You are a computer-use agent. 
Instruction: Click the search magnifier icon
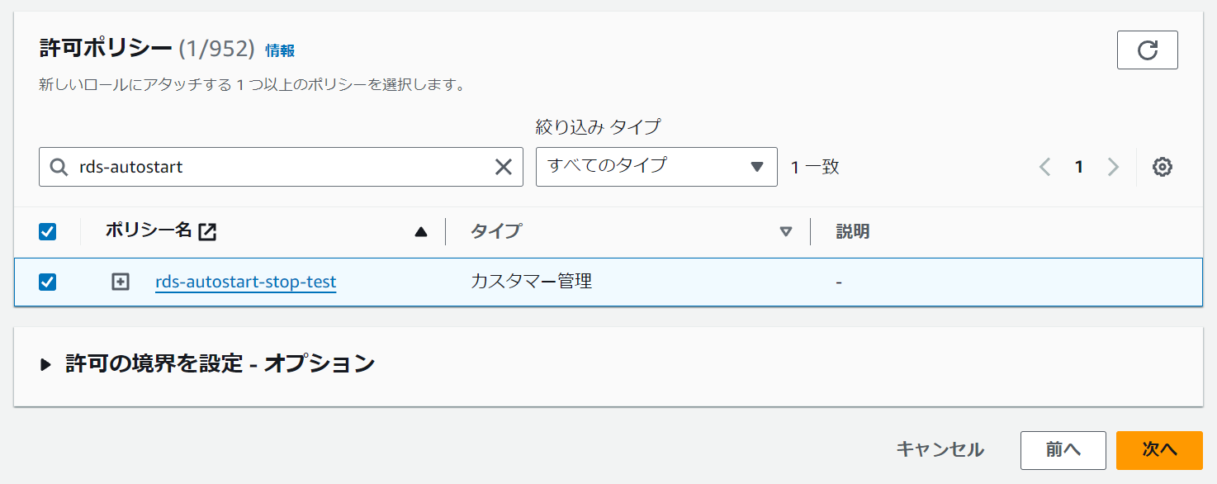point(58,167)
